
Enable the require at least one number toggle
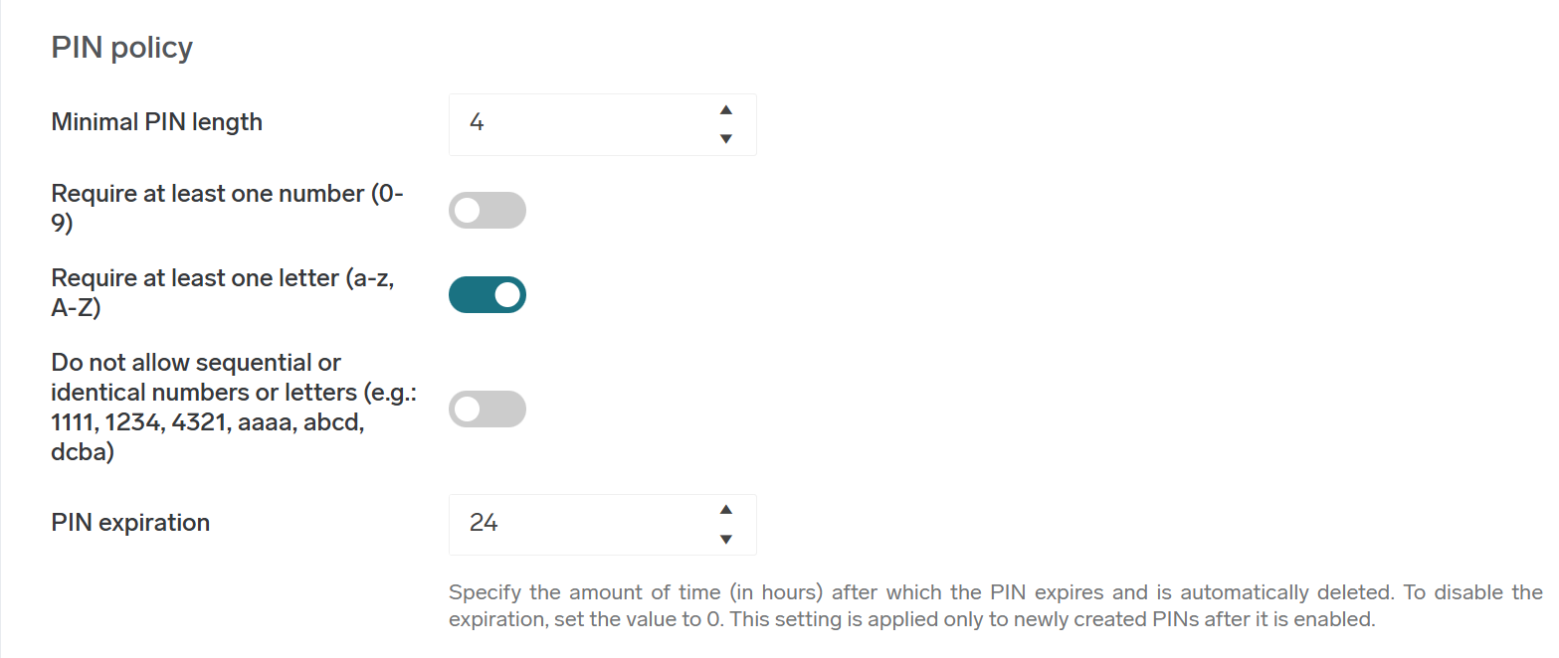[487, 210]
